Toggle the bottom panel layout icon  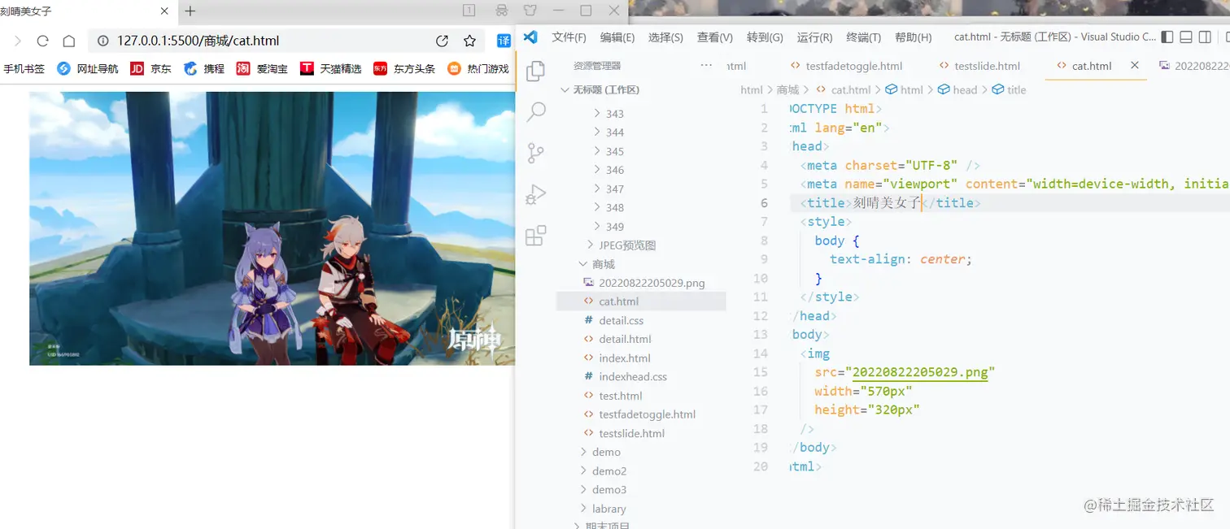coord(1186,37)
